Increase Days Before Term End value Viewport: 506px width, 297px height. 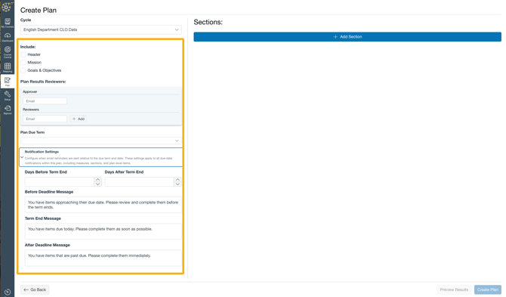coord(97,180)
